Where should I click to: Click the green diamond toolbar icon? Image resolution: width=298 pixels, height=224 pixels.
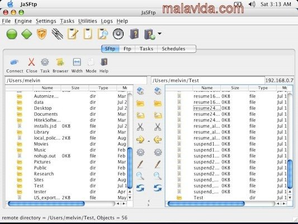tap(27, 34)
